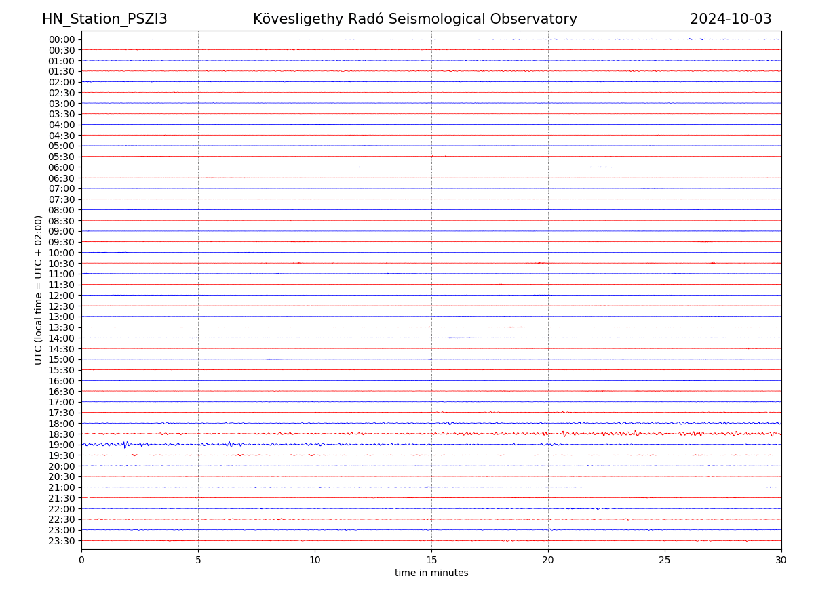Select the 10 tick on the minutes axis
Screen dimensions: 814x610
(x=315, y=560)
